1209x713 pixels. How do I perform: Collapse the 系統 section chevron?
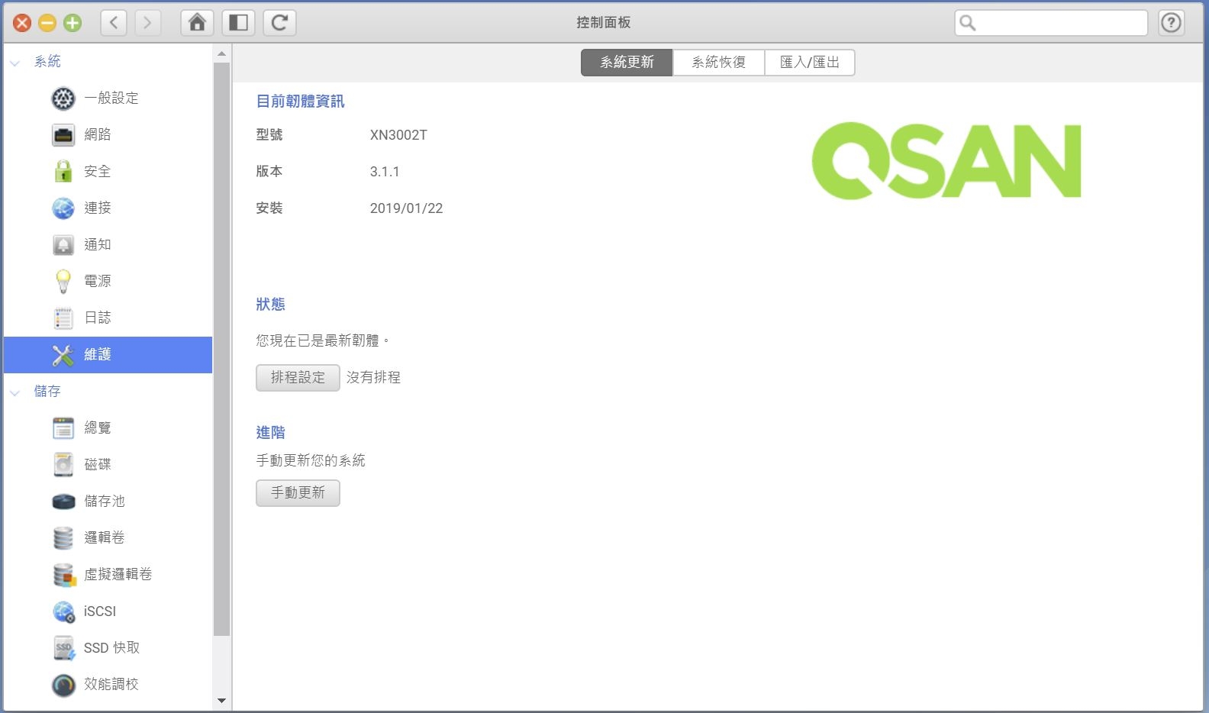pos(15,63)
